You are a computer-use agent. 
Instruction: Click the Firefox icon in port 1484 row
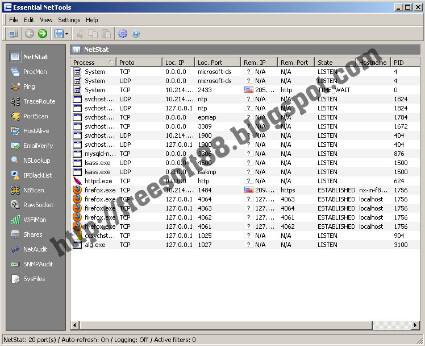point(77,190)
